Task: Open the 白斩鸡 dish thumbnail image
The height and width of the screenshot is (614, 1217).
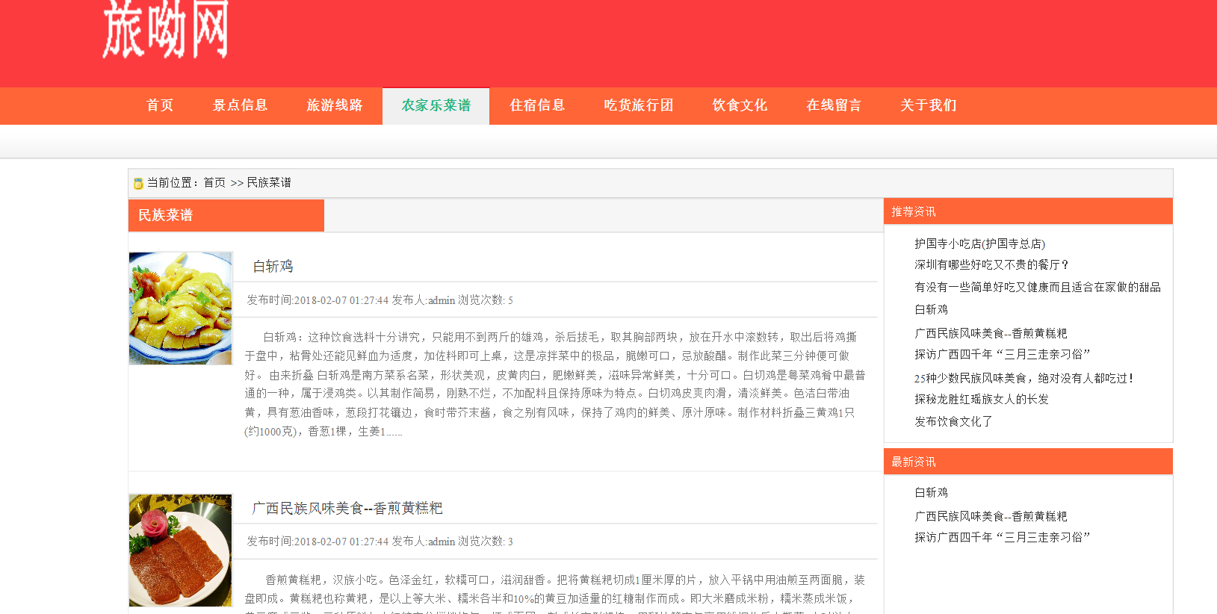Action: (x=181, y=308)
